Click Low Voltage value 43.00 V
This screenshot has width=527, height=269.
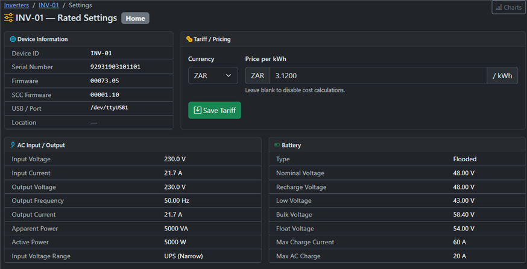(x=464, y=200)
